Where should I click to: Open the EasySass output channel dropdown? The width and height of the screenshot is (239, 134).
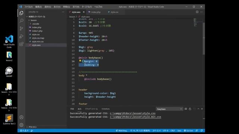pos(169,109)
